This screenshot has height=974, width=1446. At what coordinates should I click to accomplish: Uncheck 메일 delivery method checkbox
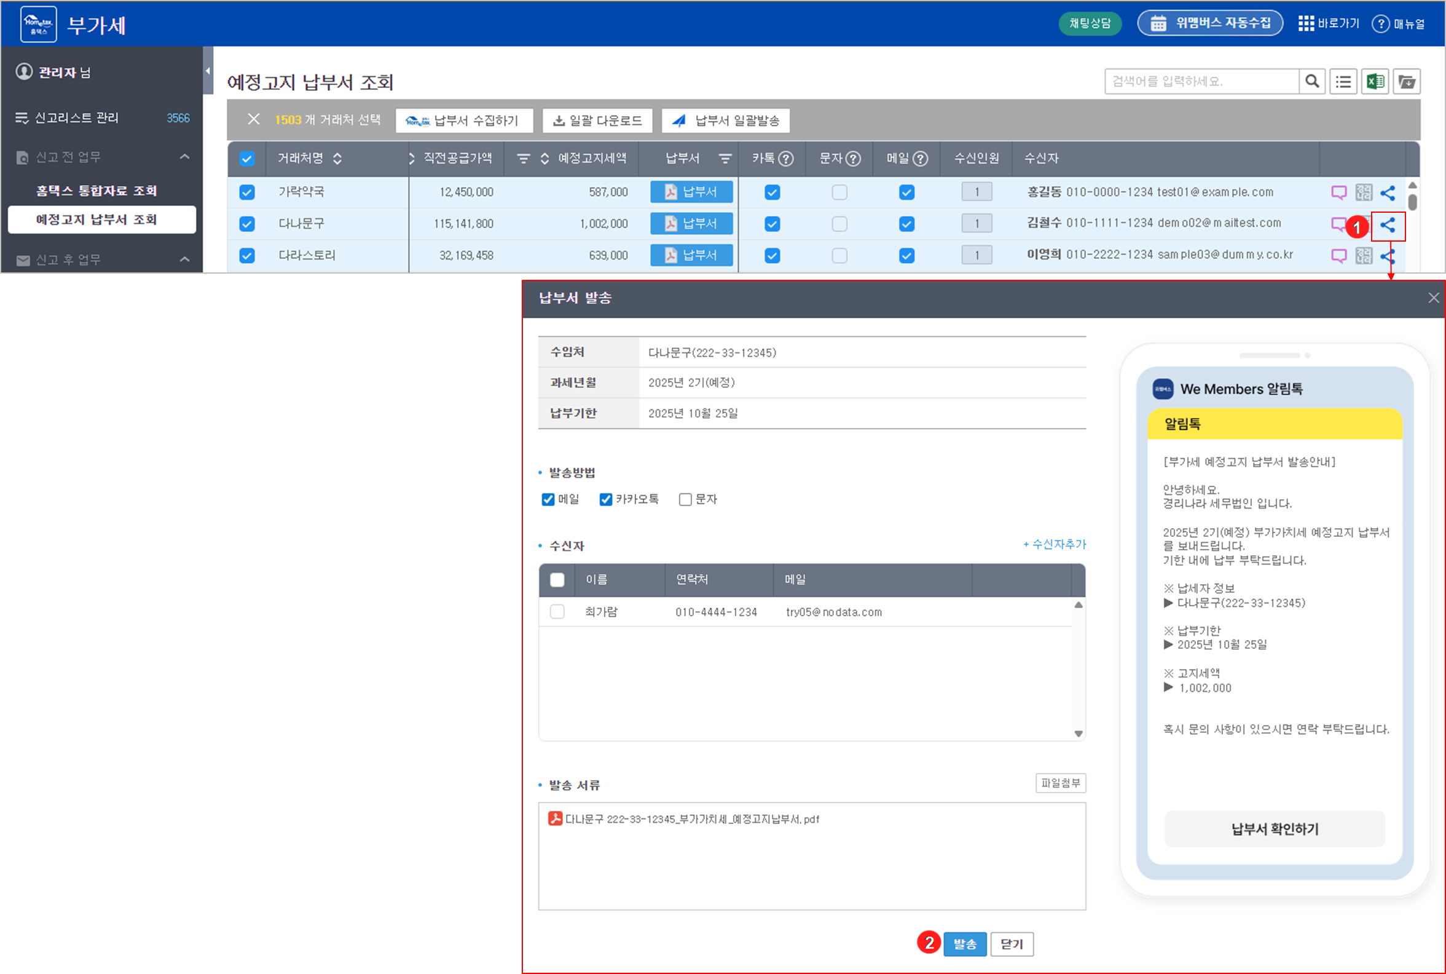(548, 499)
